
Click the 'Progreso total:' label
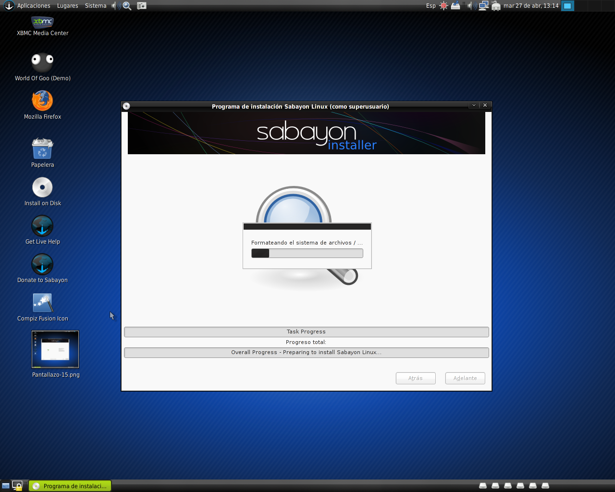click(306, 342)
